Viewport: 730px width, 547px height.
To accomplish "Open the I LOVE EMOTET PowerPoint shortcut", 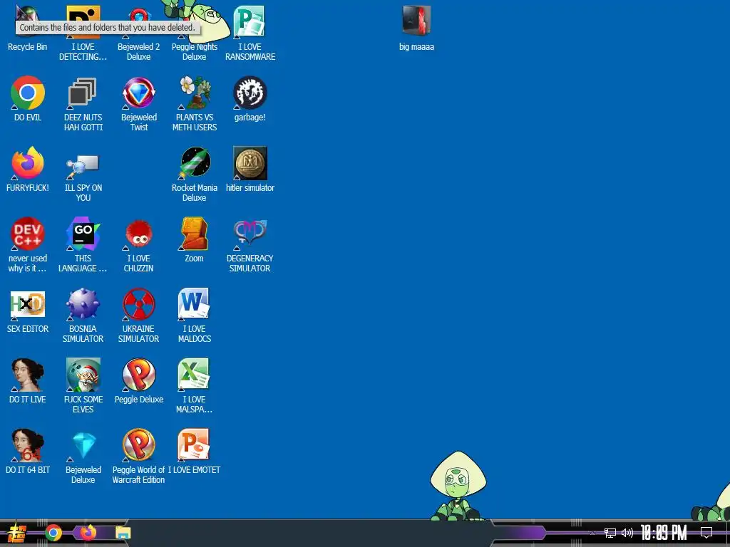I will [x=195, y=452].
